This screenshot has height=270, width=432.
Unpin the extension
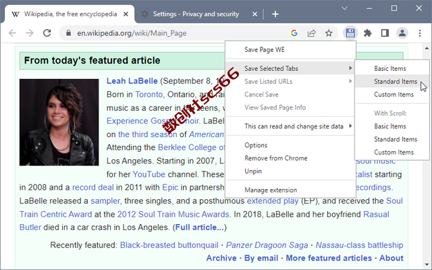(291, 171)
